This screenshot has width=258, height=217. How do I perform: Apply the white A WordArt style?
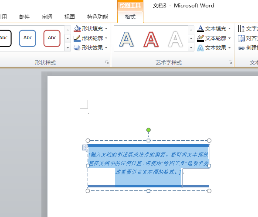pos(176,39)
